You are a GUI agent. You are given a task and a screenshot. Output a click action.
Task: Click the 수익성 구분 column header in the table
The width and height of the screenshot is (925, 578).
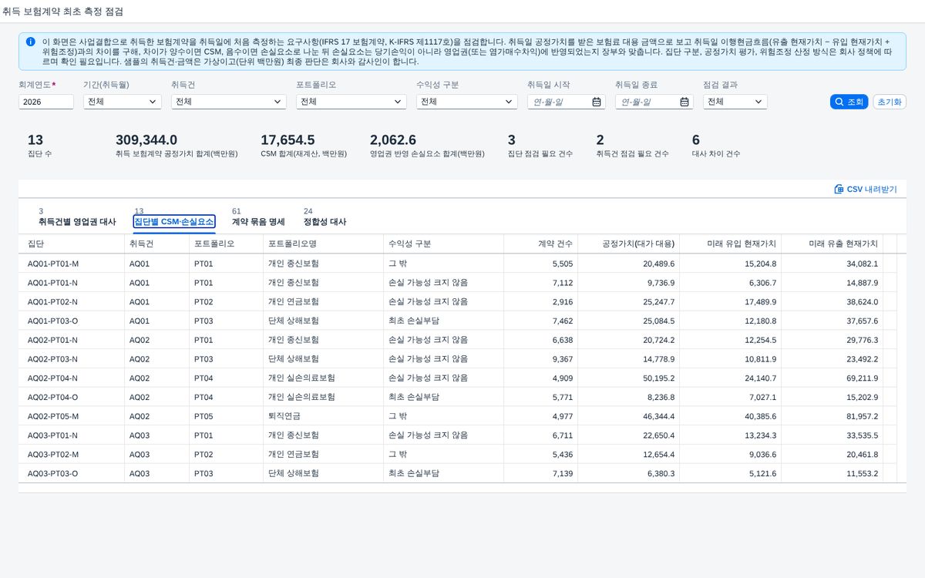coord(443,244)
